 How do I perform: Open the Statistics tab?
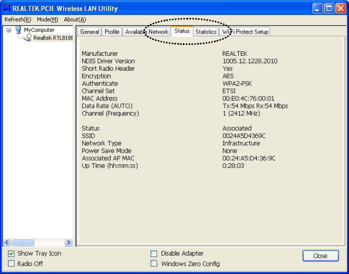click(206, 32)
